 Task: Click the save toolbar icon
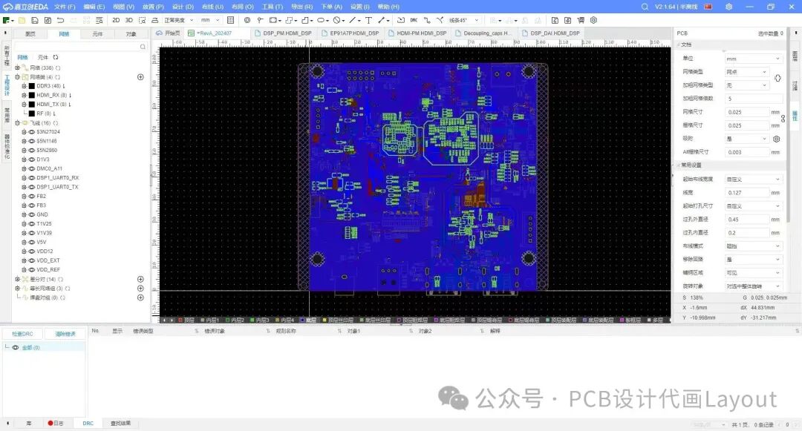[x=35, y=21]
